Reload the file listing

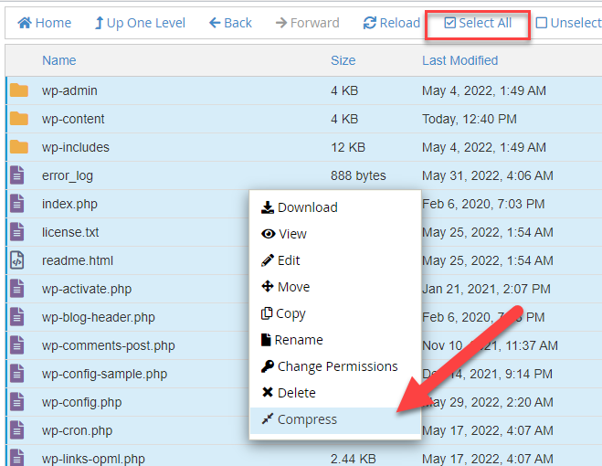coord(392,23)
